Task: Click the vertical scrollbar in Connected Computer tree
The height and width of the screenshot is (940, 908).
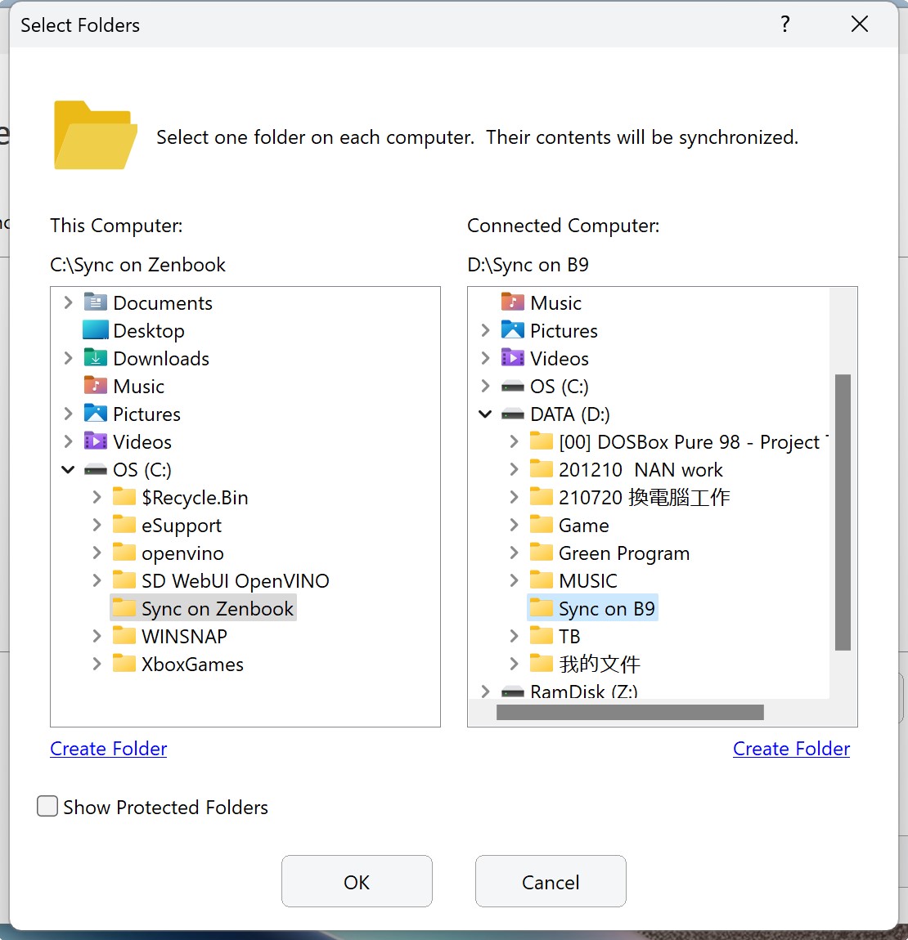Action: coord(843,512)
